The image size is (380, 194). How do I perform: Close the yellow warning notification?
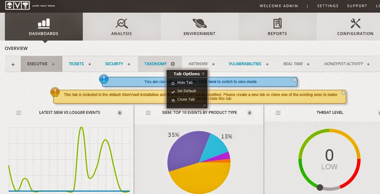coord(343,93)
